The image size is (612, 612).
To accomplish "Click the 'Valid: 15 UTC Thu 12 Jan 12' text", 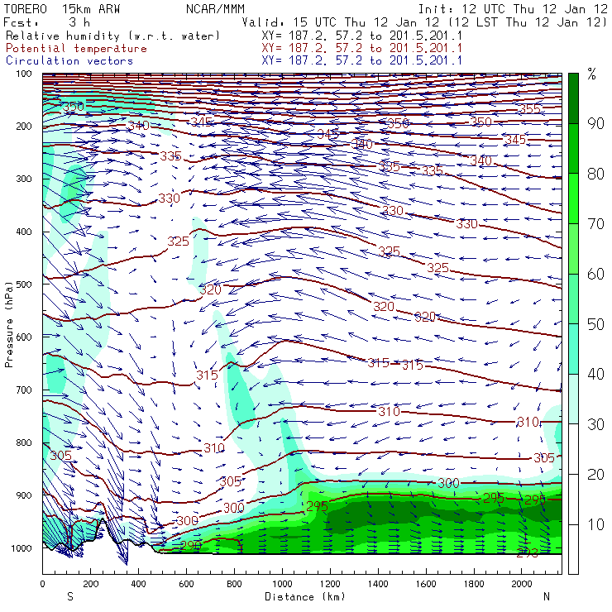I will click(x=341, y=22).
